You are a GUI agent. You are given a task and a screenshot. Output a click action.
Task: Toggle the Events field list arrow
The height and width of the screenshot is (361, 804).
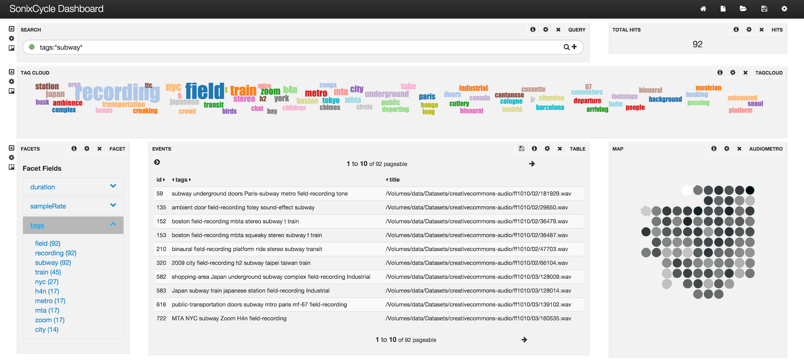[x=157, y=162]
